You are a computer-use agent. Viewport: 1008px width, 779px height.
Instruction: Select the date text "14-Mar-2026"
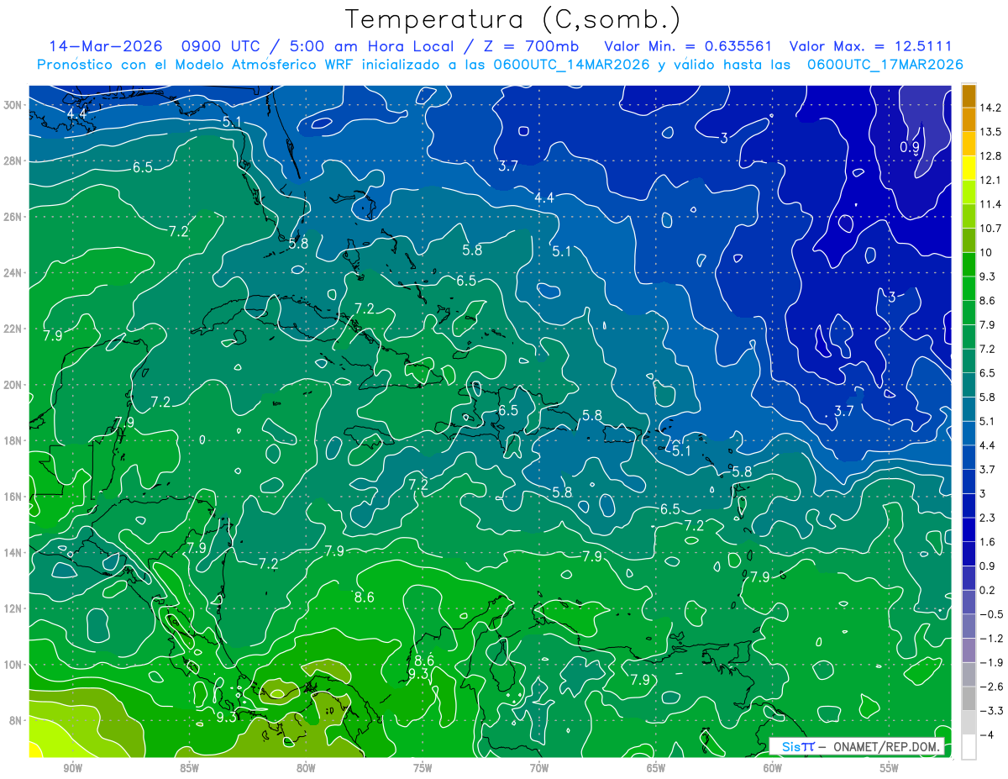[x=104, y=46]
